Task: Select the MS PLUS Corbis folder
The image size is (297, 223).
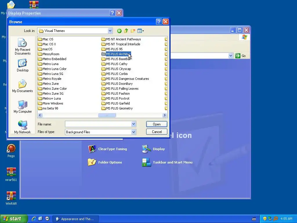Action: pos(115,74)
